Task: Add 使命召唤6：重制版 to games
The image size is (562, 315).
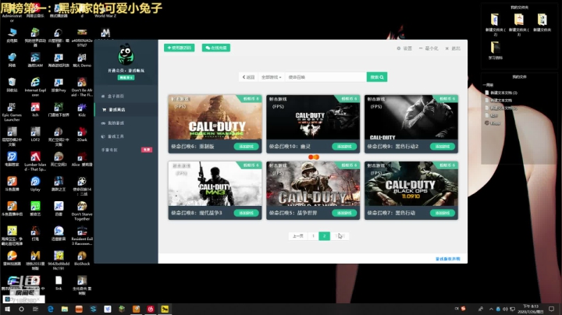Action: point(246,147)
